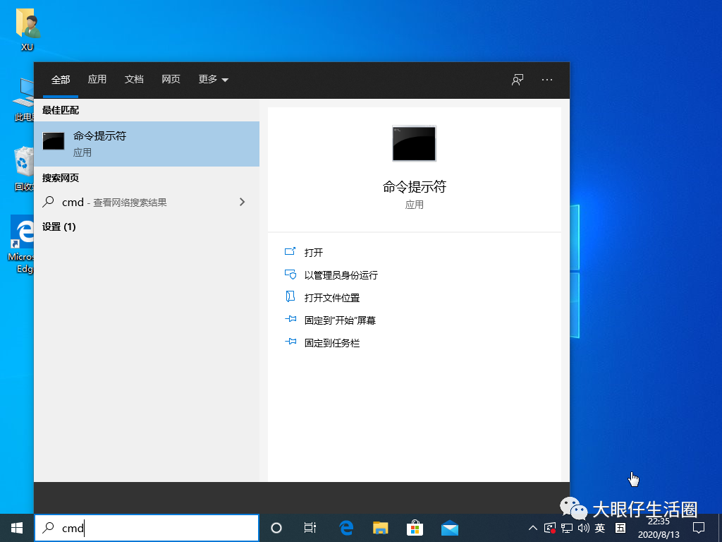Switch to the 文档 search tab
Image resolution: width=722 pixels, height=542 pixels.
134,80
